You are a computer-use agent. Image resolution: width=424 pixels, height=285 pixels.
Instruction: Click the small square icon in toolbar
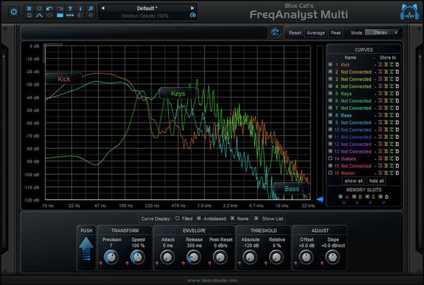[29, 16]
